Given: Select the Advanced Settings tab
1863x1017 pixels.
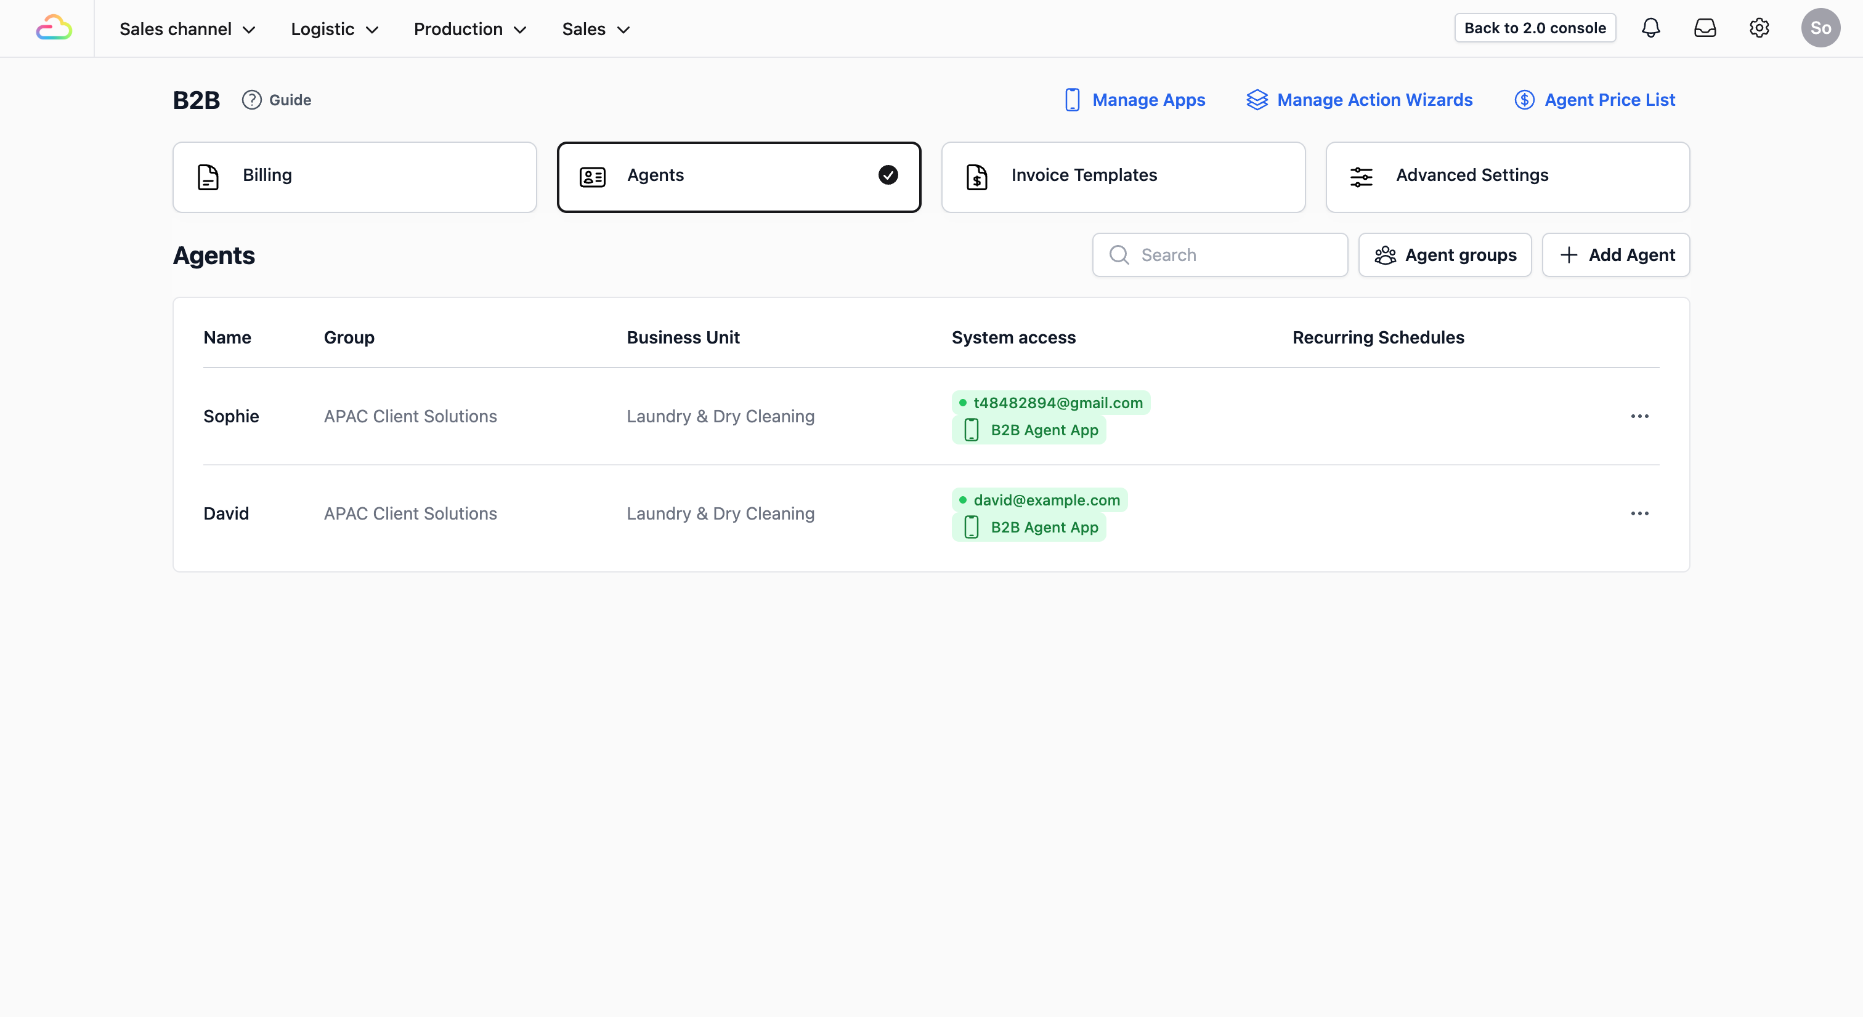Looking at the screenshot, I should [x=1507, y=176].
